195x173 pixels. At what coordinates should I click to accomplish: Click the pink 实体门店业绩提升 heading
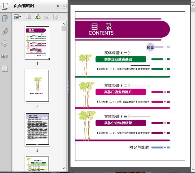121,92
